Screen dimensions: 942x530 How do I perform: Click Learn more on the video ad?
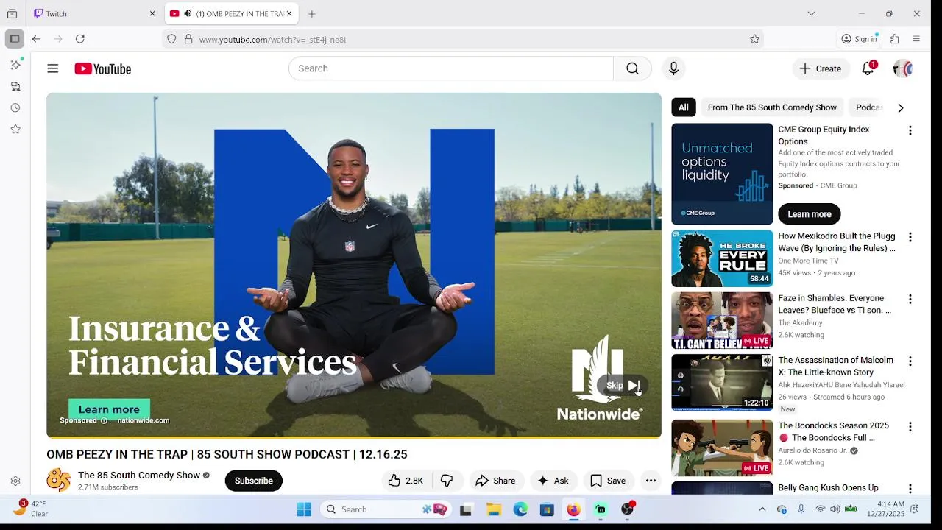(x=109, y=409)
